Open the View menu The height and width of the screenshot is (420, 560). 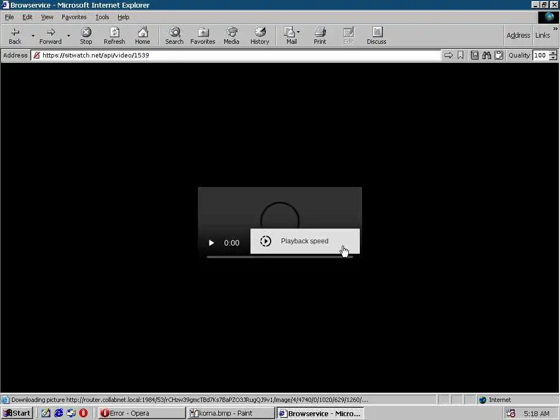coord(47,17)
